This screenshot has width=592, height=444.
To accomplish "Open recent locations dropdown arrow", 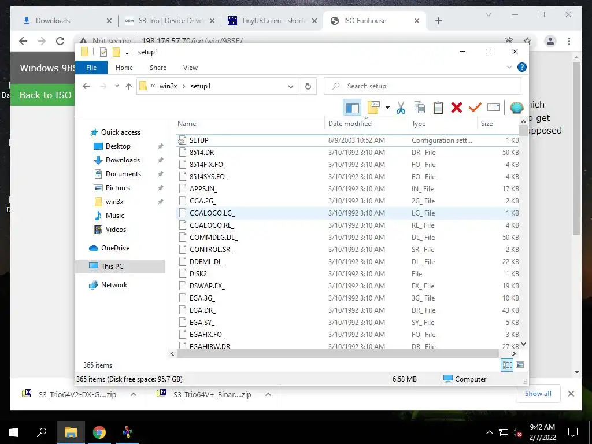I will point(117,86).
